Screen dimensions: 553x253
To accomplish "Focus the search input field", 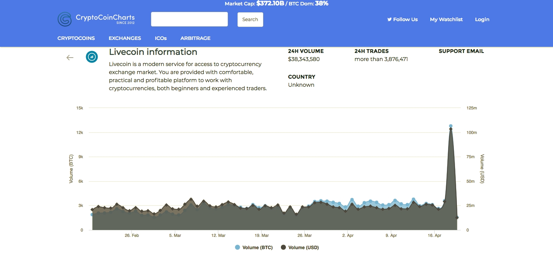I will point(189,19).
